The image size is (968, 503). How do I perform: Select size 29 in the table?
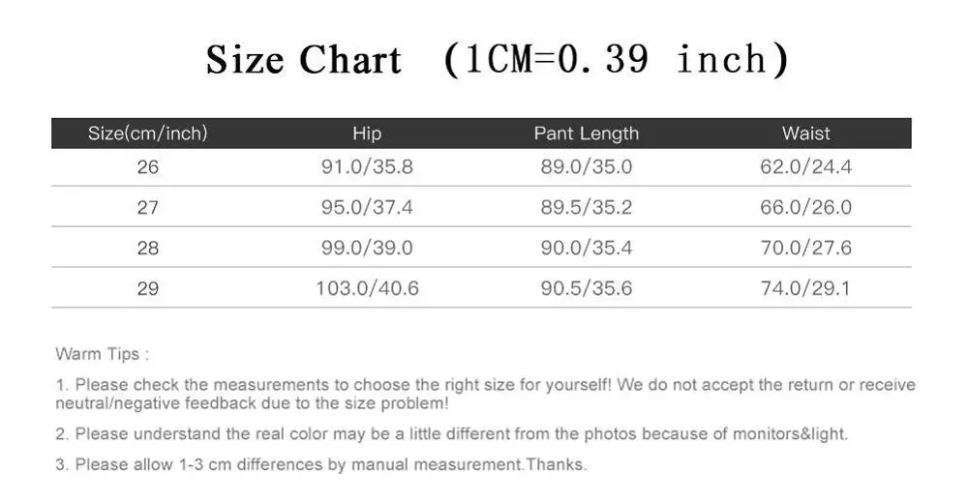coord(148,289)
